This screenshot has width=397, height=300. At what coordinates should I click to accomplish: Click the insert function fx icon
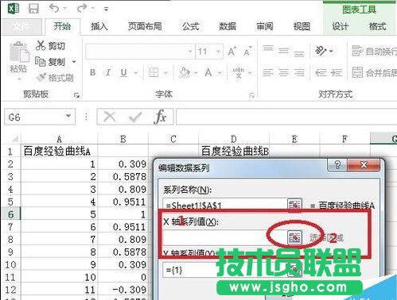(161, 117)
